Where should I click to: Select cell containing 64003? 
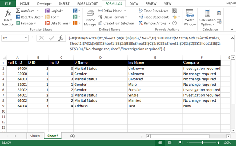(17, 79)
